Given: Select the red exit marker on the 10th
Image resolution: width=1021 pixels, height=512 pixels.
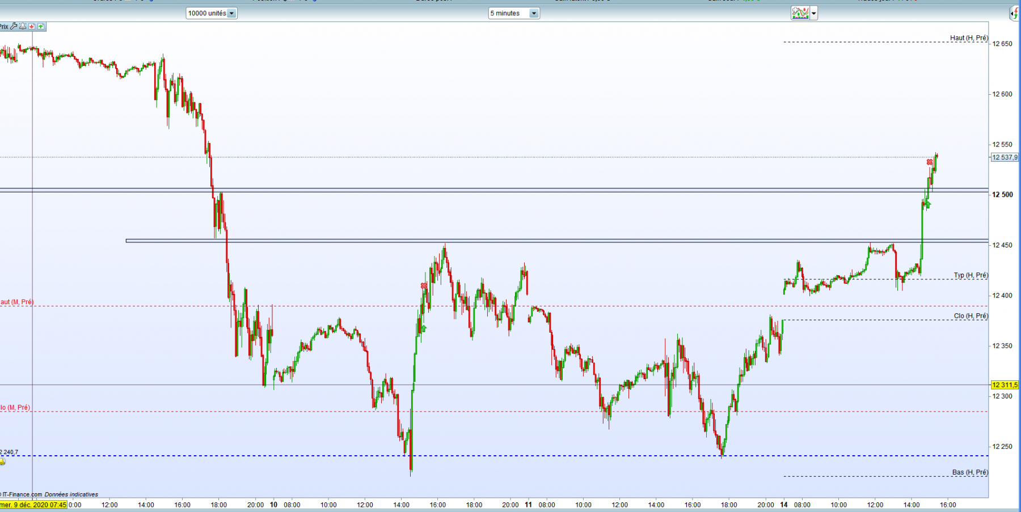Looking at the screenshot, I should coord(424,286).
